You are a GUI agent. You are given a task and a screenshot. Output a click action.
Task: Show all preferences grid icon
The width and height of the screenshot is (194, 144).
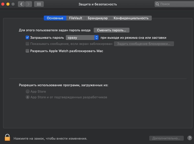click(39, 4)
